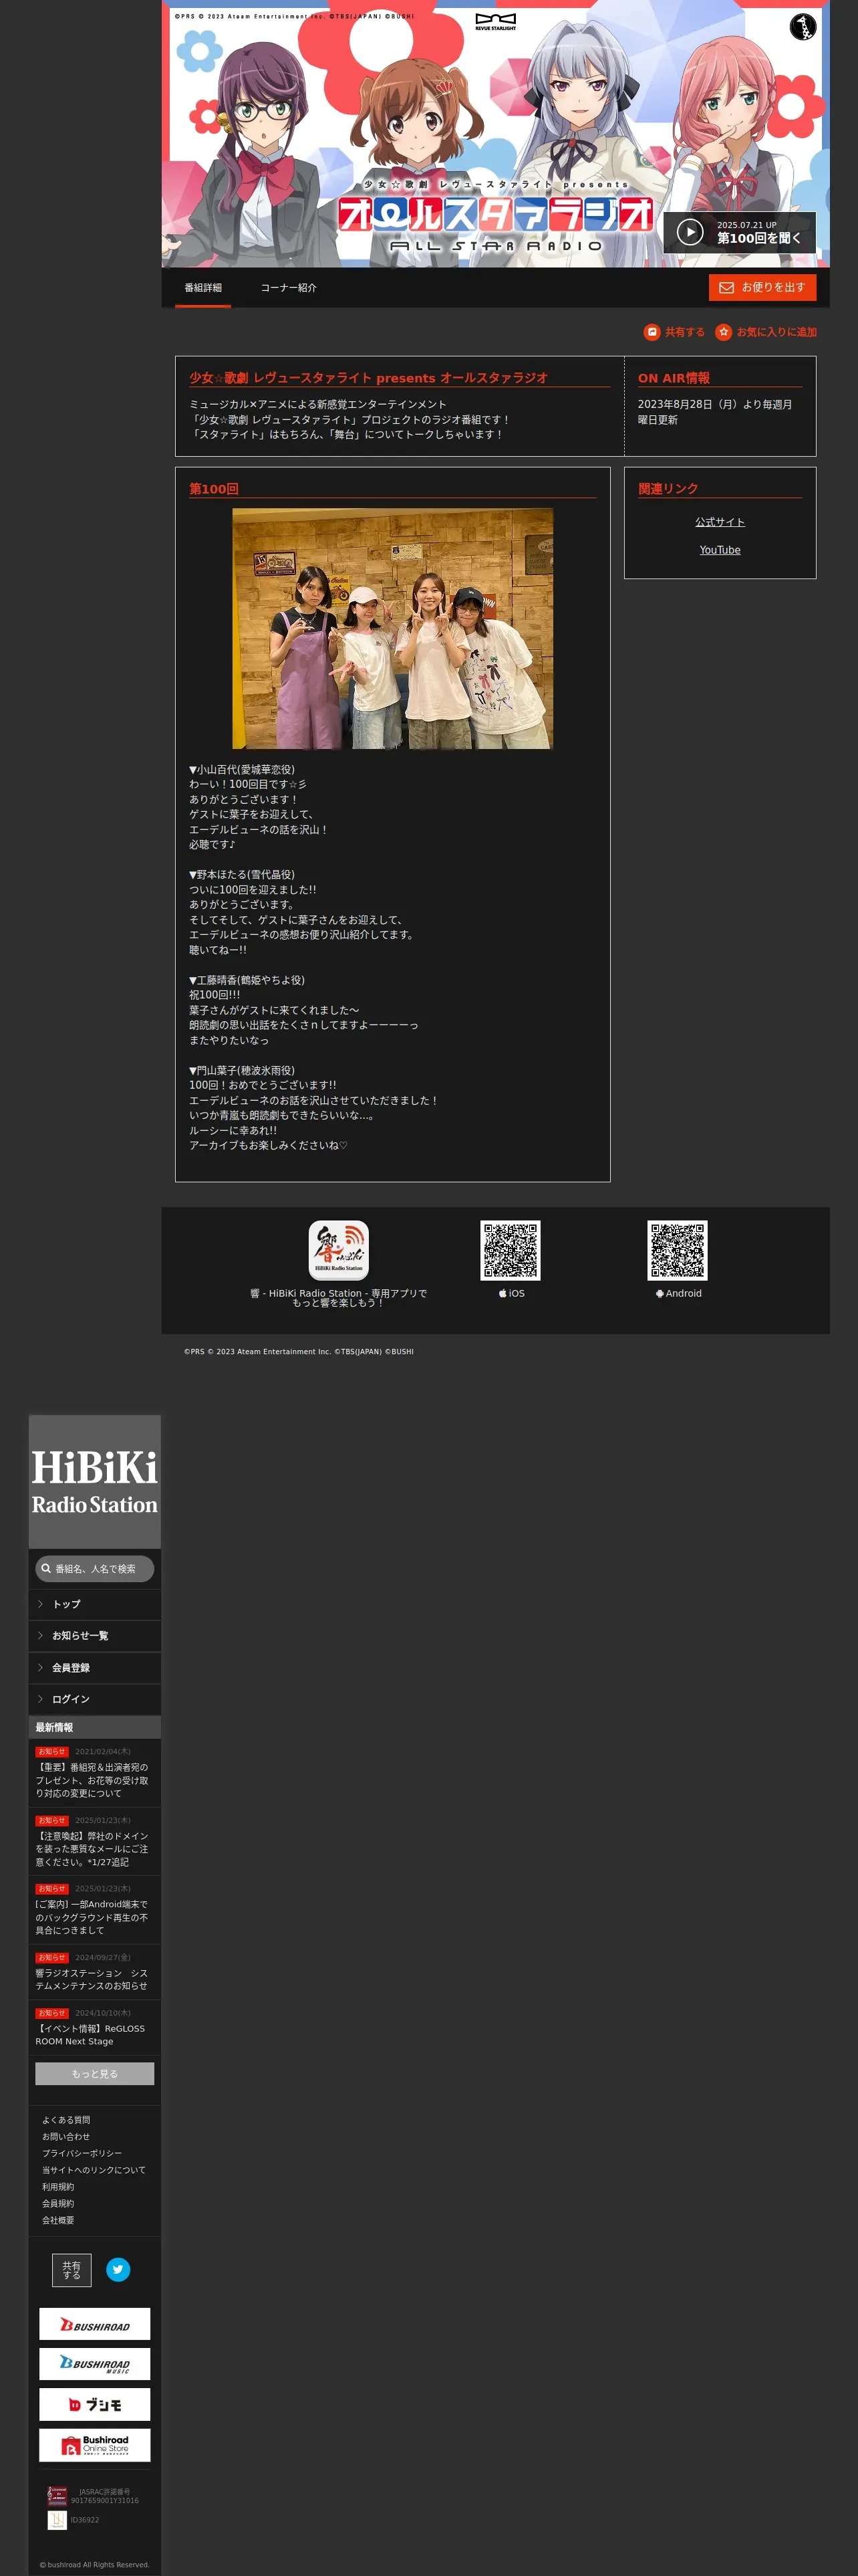The image size is (858, 2576).
Task: Open the BUSHIROAD banner logo
Action: [95, 2324]
